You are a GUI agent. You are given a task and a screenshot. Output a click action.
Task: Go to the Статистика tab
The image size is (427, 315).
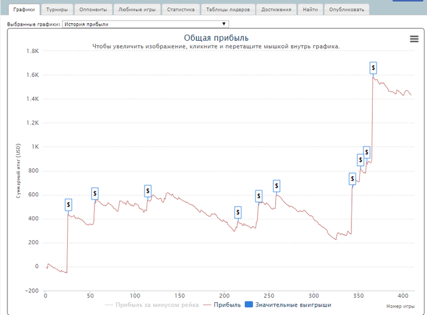coord(181,10)
